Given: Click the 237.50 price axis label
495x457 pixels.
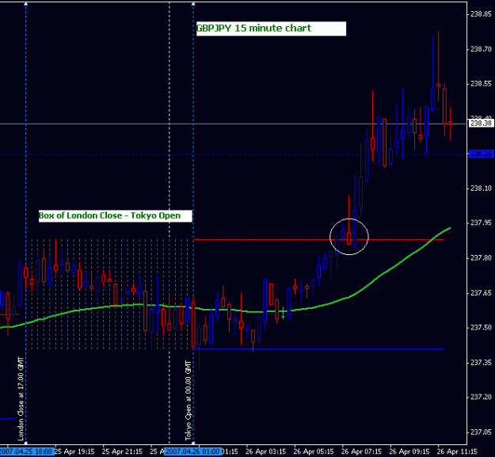Looking at the screenshot, I should [x=481, y=328].
